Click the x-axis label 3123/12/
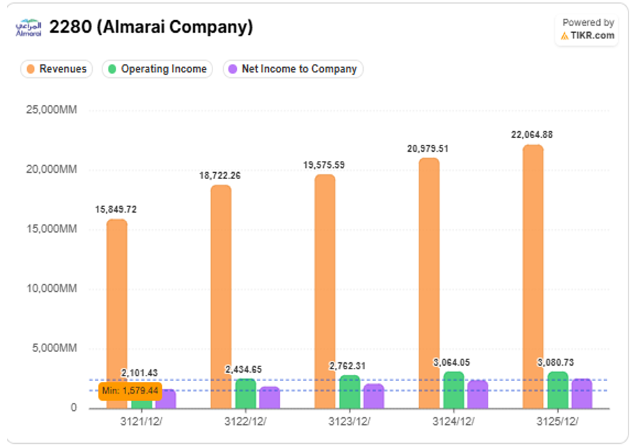This screenshot has width=634, height=448. 349,422
